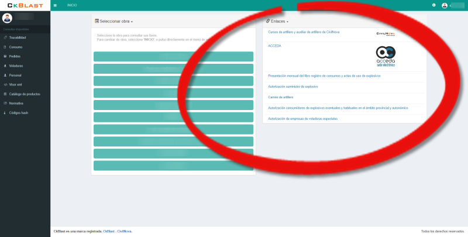
Task: Click the sidebar profile picture
Action: [x=8, y=18]
